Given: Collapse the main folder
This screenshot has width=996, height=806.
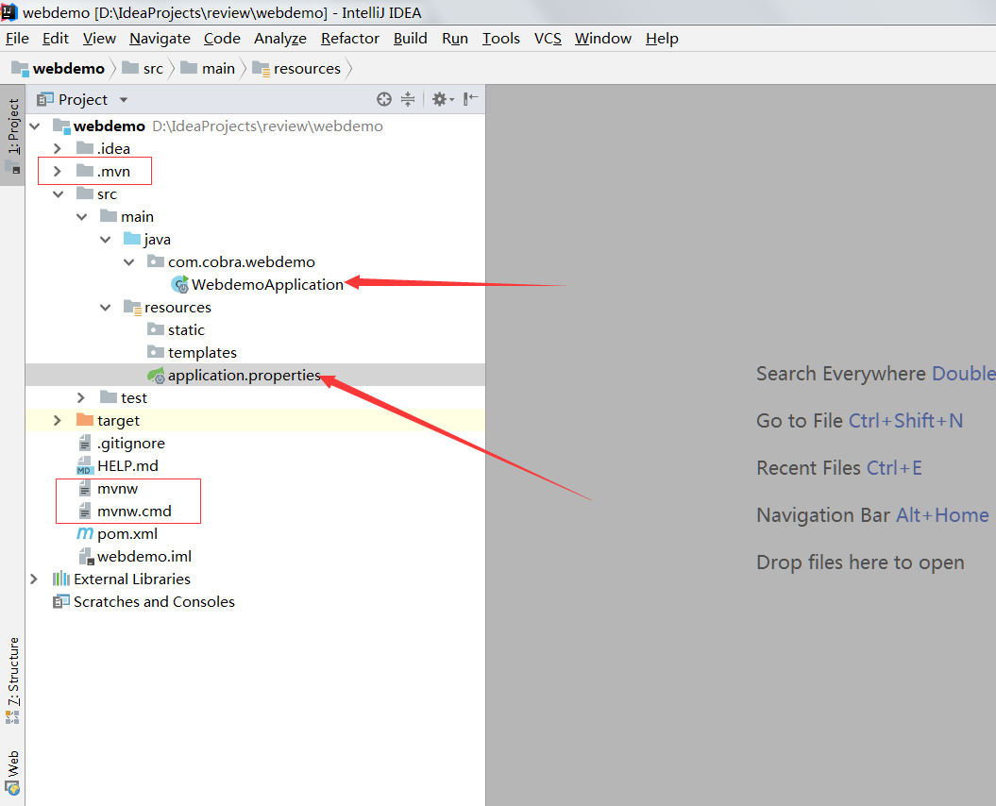Looking at the screenshot, I should click(x=81, y=216).
